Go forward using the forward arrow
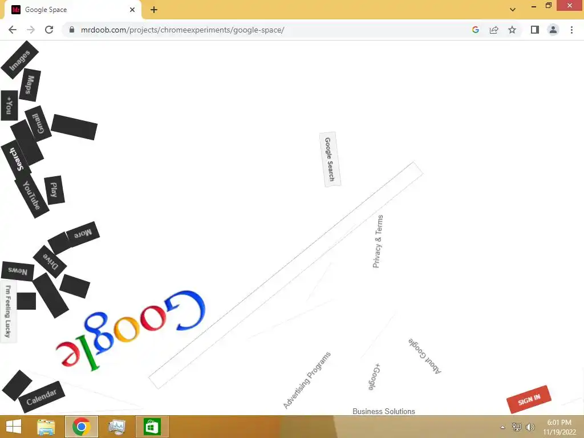This screenshot has width=584, height=438. (x=31, y=30)
